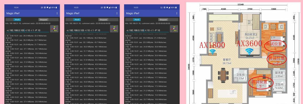Viewport: 303px width, 104px height.
Task: Tap the iPerf wizard icon in middle phone
Action: tap(114, 29)
